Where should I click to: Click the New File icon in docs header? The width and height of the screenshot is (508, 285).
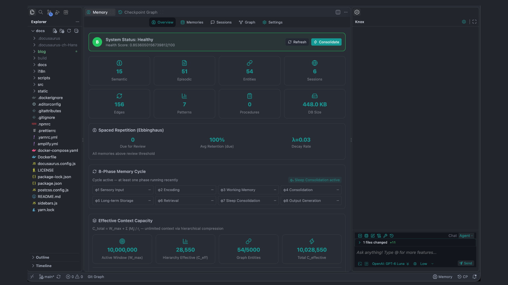[55, 31]
